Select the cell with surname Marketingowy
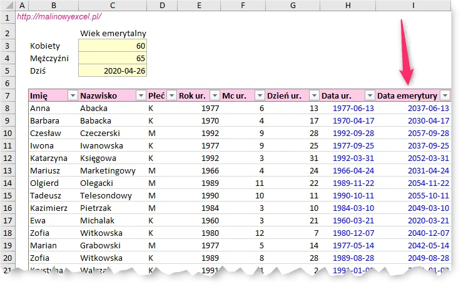The height and width of the screenshot is (287, 461). [108, 171]
